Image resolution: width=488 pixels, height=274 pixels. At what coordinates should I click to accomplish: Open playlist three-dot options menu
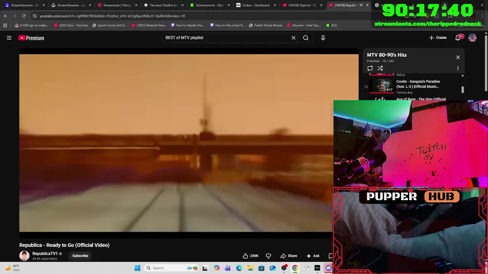(x=458, y=68)
